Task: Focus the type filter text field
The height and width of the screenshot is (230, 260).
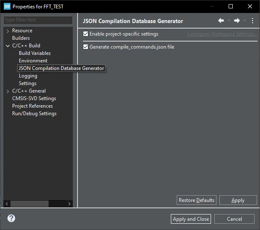Action: tap(38, 20)
